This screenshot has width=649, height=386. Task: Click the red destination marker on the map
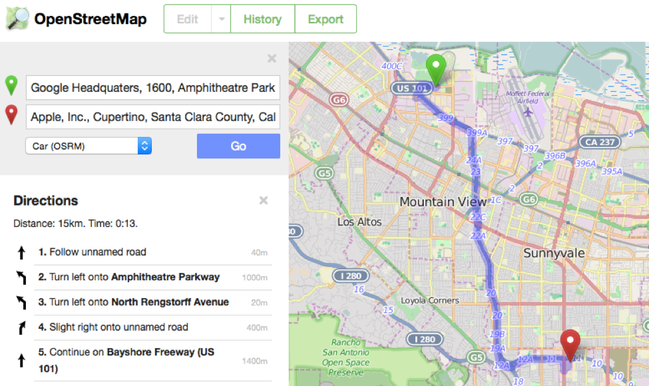570,345
